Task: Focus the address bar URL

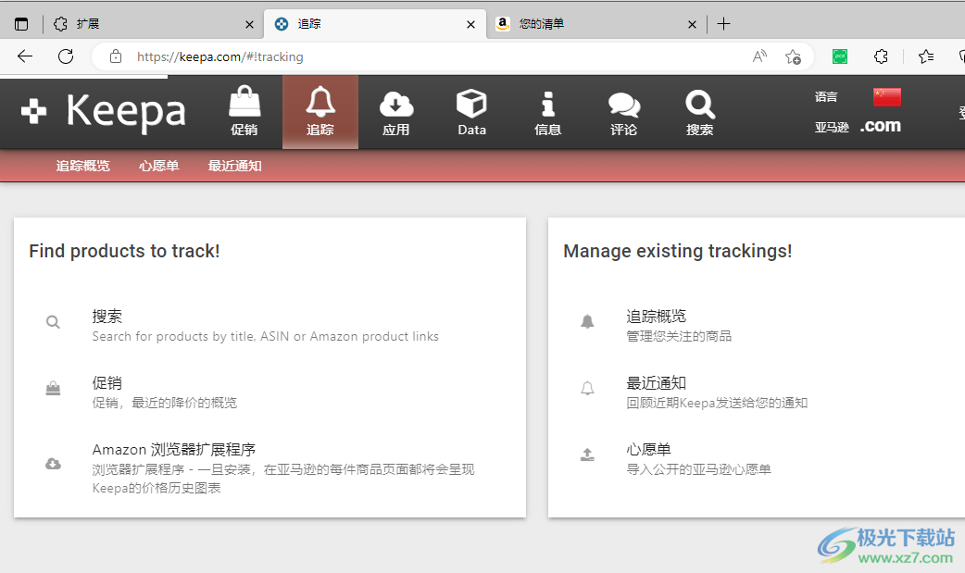Action: 219,56
